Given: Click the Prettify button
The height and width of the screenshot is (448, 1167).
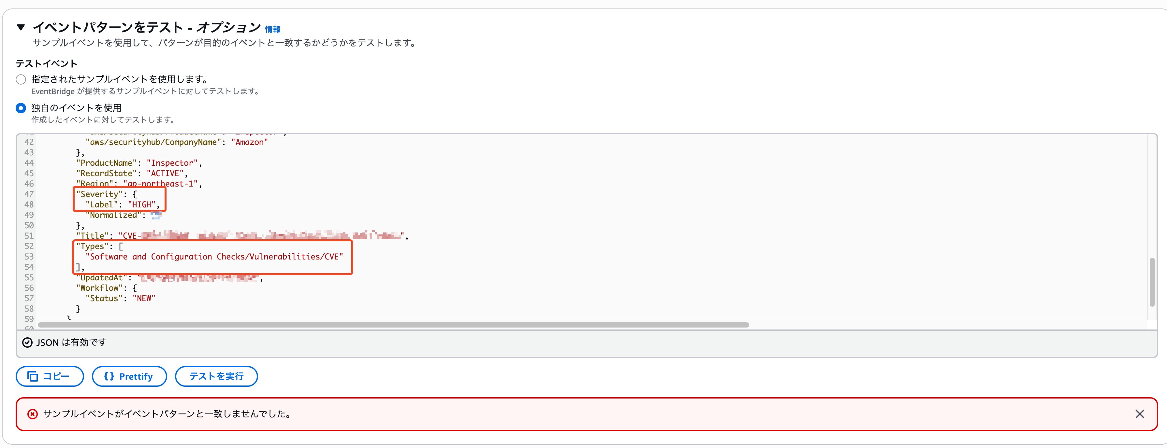Looking at the screenshot, I should tap(129, 376).
